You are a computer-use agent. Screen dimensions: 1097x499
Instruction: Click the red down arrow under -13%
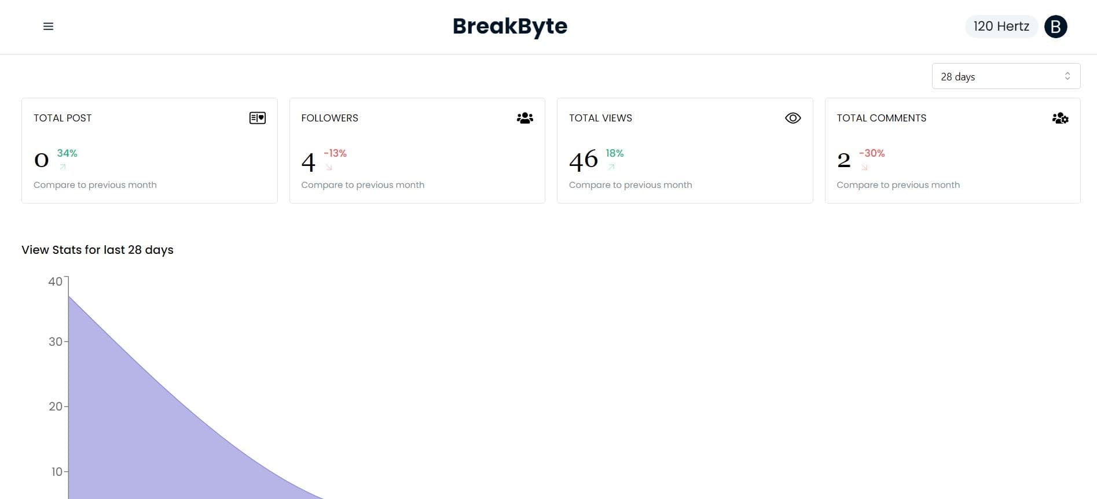[x=329, y=167]
